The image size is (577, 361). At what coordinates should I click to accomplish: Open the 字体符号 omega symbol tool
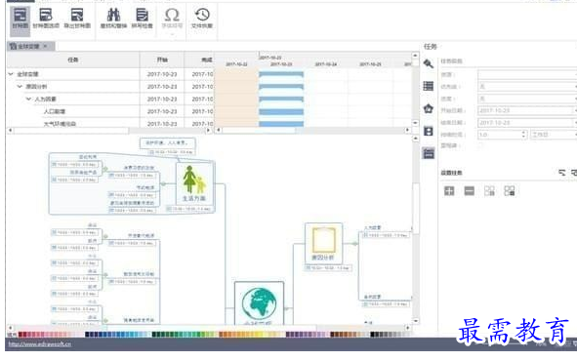172,18
